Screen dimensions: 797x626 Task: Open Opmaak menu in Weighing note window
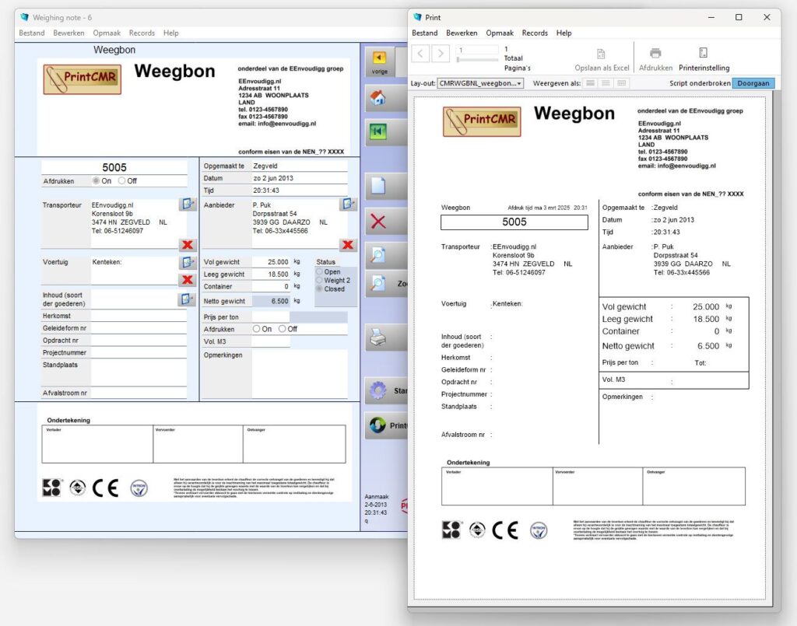(x=107, y=33)
